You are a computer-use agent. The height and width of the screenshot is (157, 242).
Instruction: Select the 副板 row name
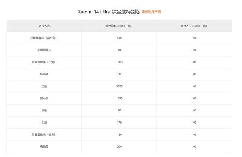(x=44, y=110)
